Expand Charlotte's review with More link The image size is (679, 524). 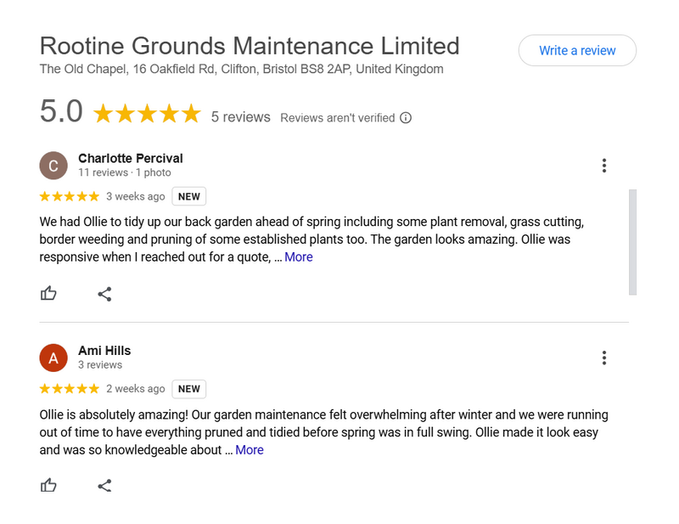click(x=298, y=257)
